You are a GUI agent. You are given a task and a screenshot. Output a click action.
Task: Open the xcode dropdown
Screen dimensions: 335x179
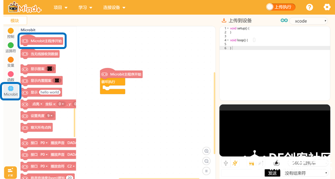(309, 21)
